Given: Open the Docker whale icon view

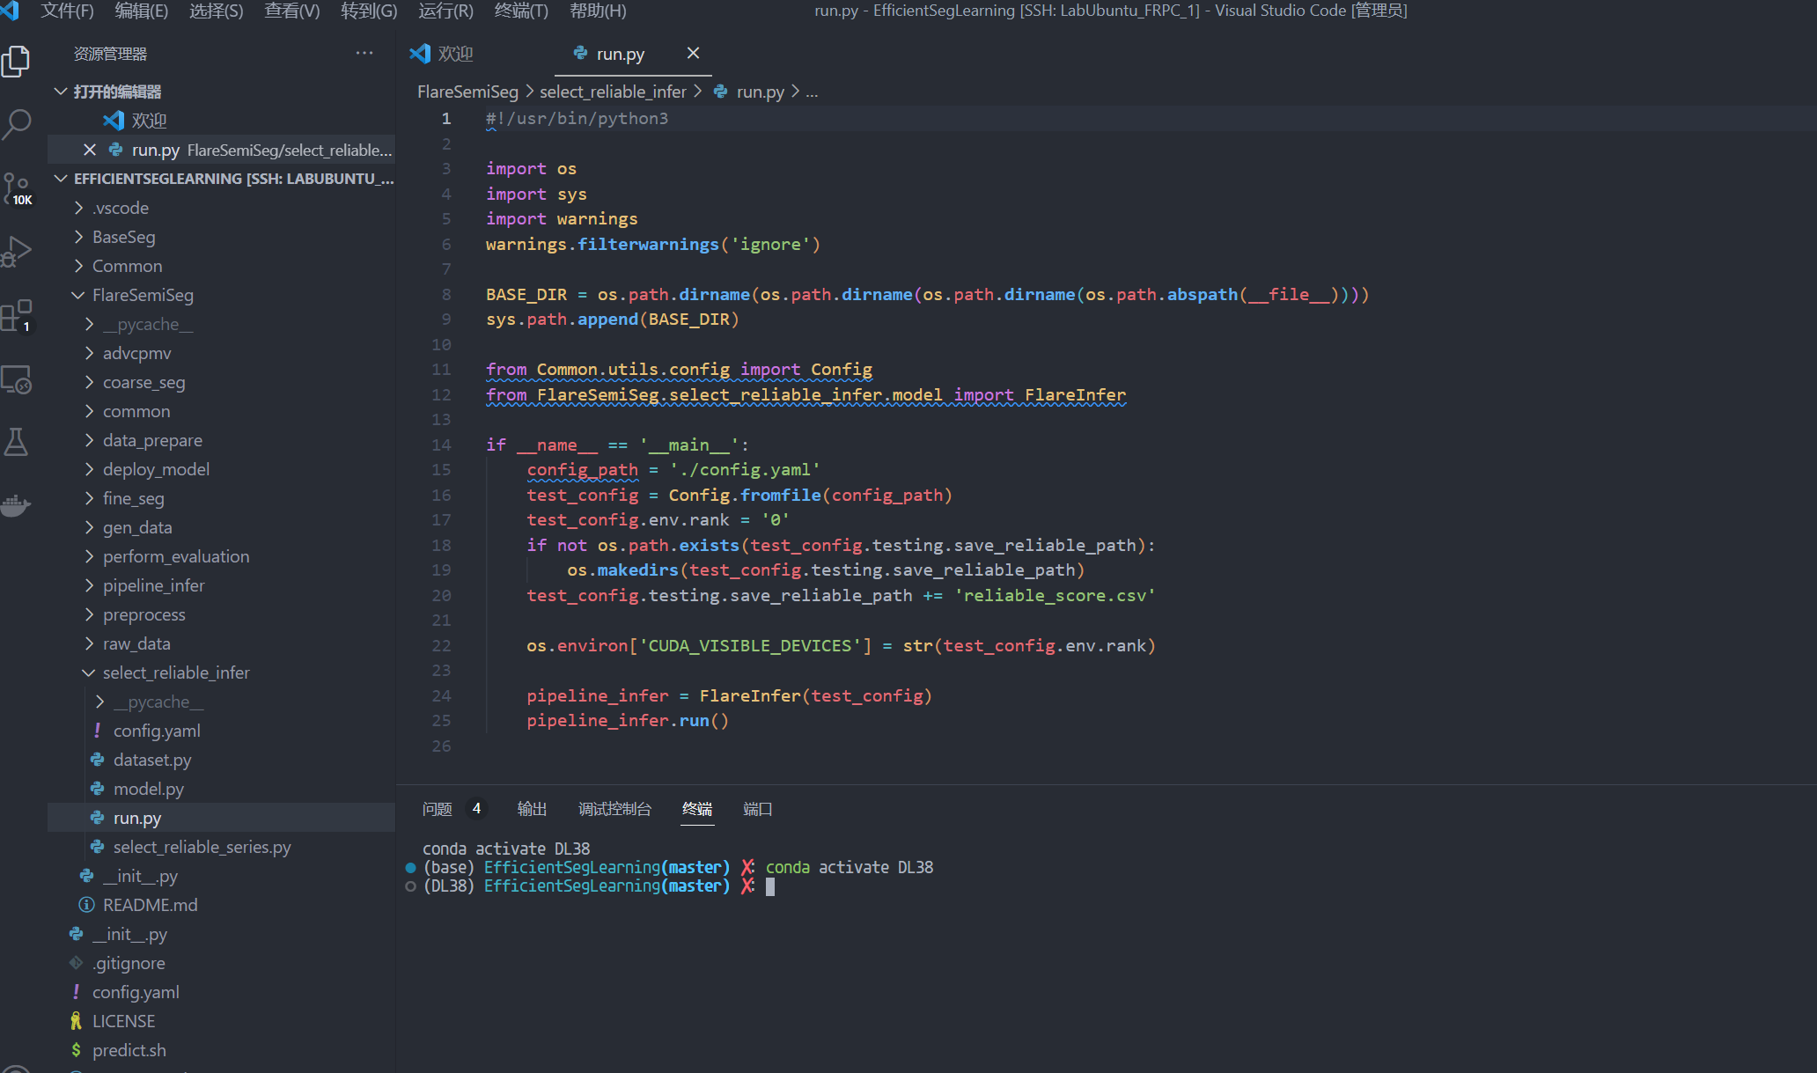Looking at the screenshot, I should (x=17, y=505).
